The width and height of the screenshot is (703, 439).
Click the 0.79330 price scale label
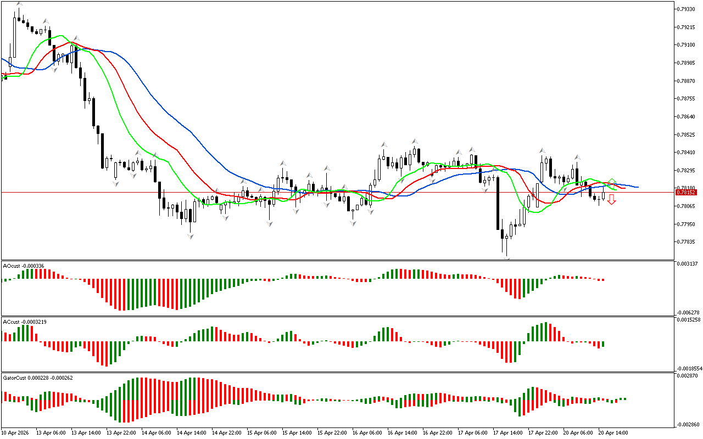(686, 9)
